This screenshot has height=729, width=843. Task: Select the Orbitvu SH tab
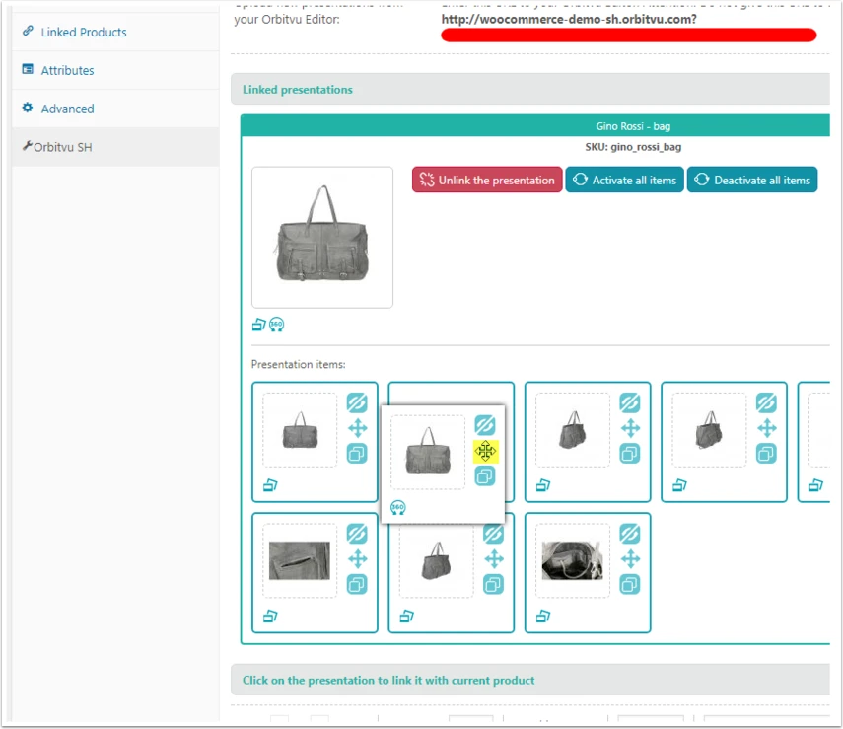pyautogui.click(x=62, y=147)
